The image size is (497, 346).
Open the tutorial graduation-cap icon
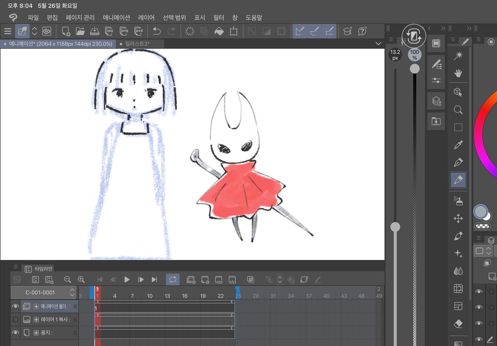coord(347,31)
